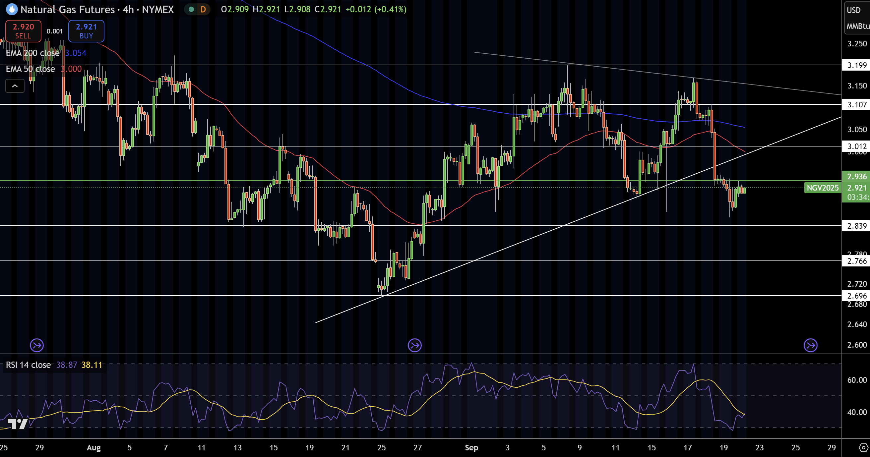This screenshot has width=870, height=457.
Task: Click the price change +0.012 (+0.41%)
Action: point(376,9)
